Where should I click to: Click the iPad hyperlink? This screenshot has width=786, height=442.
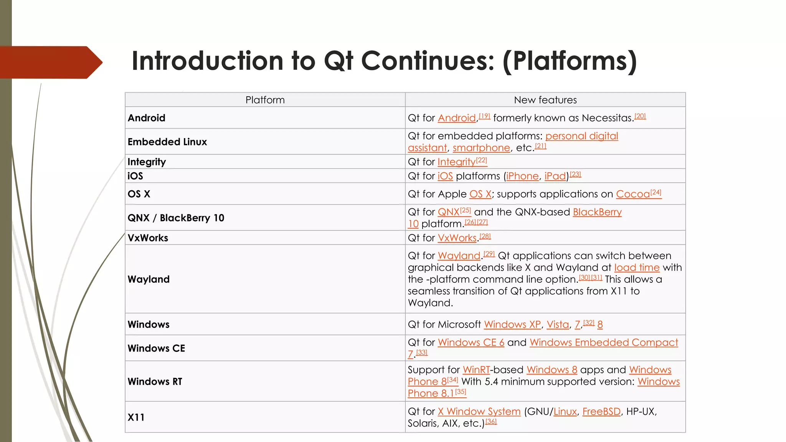[555, 176]
